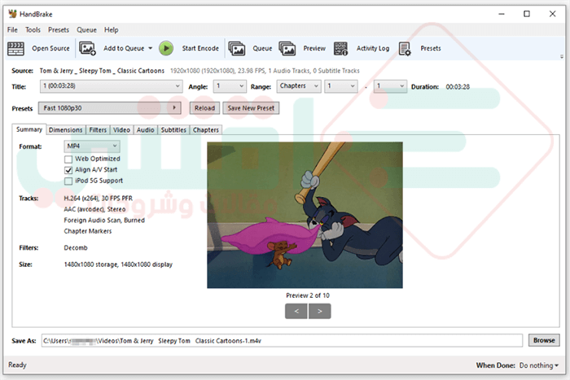Click the Queue stacked images icon
This screenshot has height=380, width=570.
pyautogui.click(x=237, y=48)
